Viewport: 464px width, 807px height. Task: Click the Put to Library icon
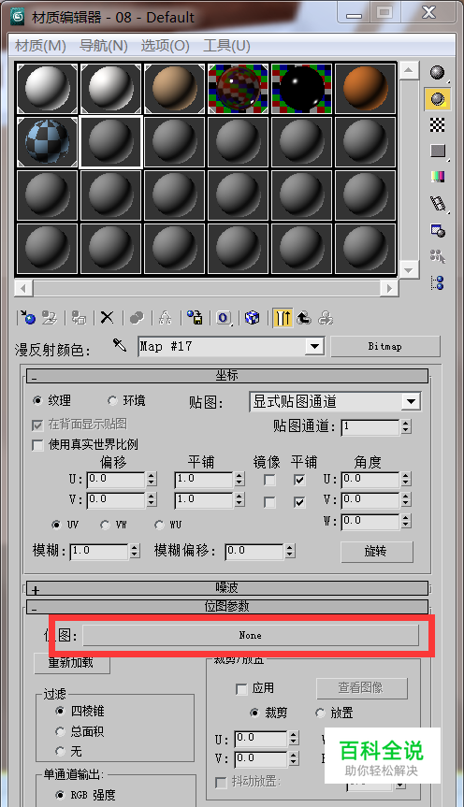[195, 318]
